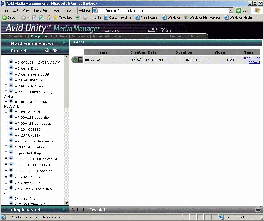Select the JKlr test Flip project
The width and height of the screenshot is (264, 221).
click(x=25, y=198)
